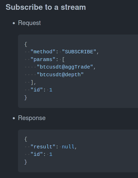Click the id value 1 in request
Screen dimensions: 138x178
click(x=51, y=90)
